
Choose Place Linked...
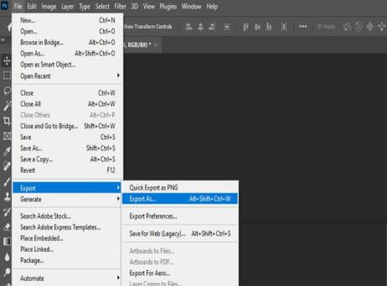[67, 249]
